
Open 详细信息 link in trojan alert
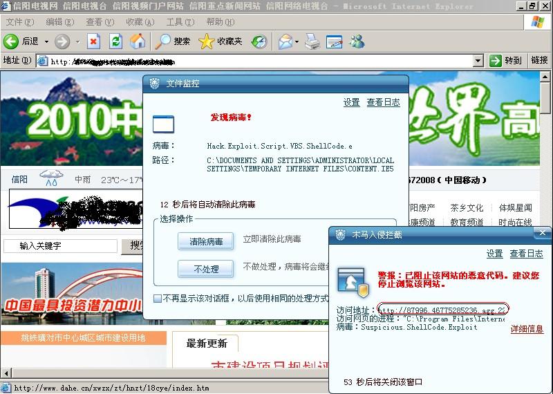[x=527, y=330]
